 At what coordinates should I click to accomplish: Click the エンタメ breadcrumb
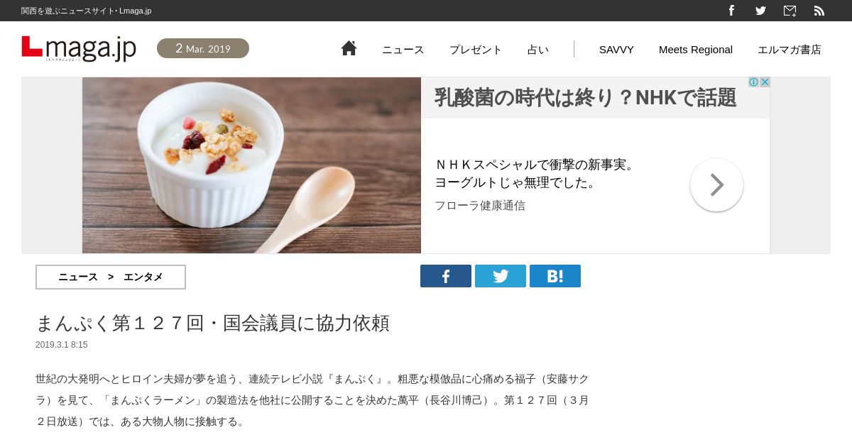pyautogui.click(x=143, y=277)
